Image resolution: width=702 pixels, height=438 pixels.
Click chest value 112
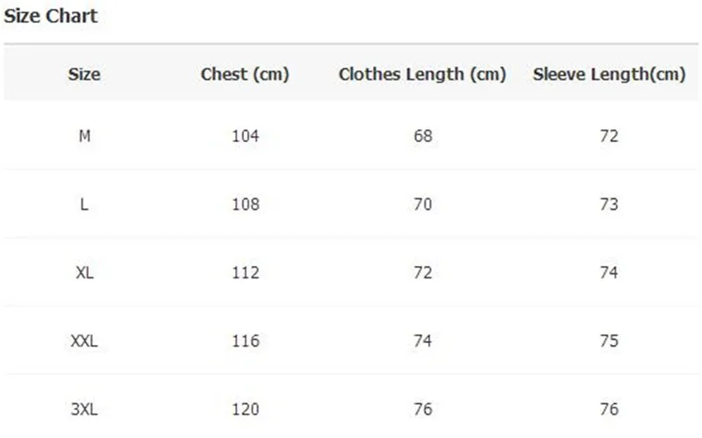pyautogui.click(x=246, y=272)
